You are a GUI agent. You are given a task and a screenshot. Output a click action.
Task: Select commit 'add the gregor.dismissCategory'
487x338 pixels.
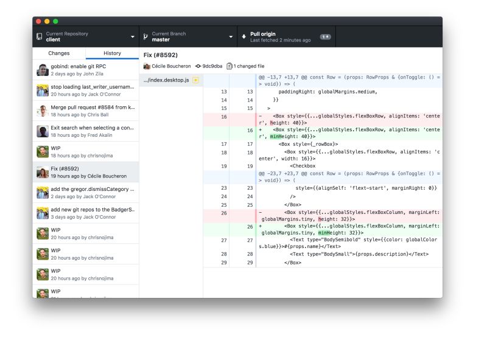[x=86, y=193]
